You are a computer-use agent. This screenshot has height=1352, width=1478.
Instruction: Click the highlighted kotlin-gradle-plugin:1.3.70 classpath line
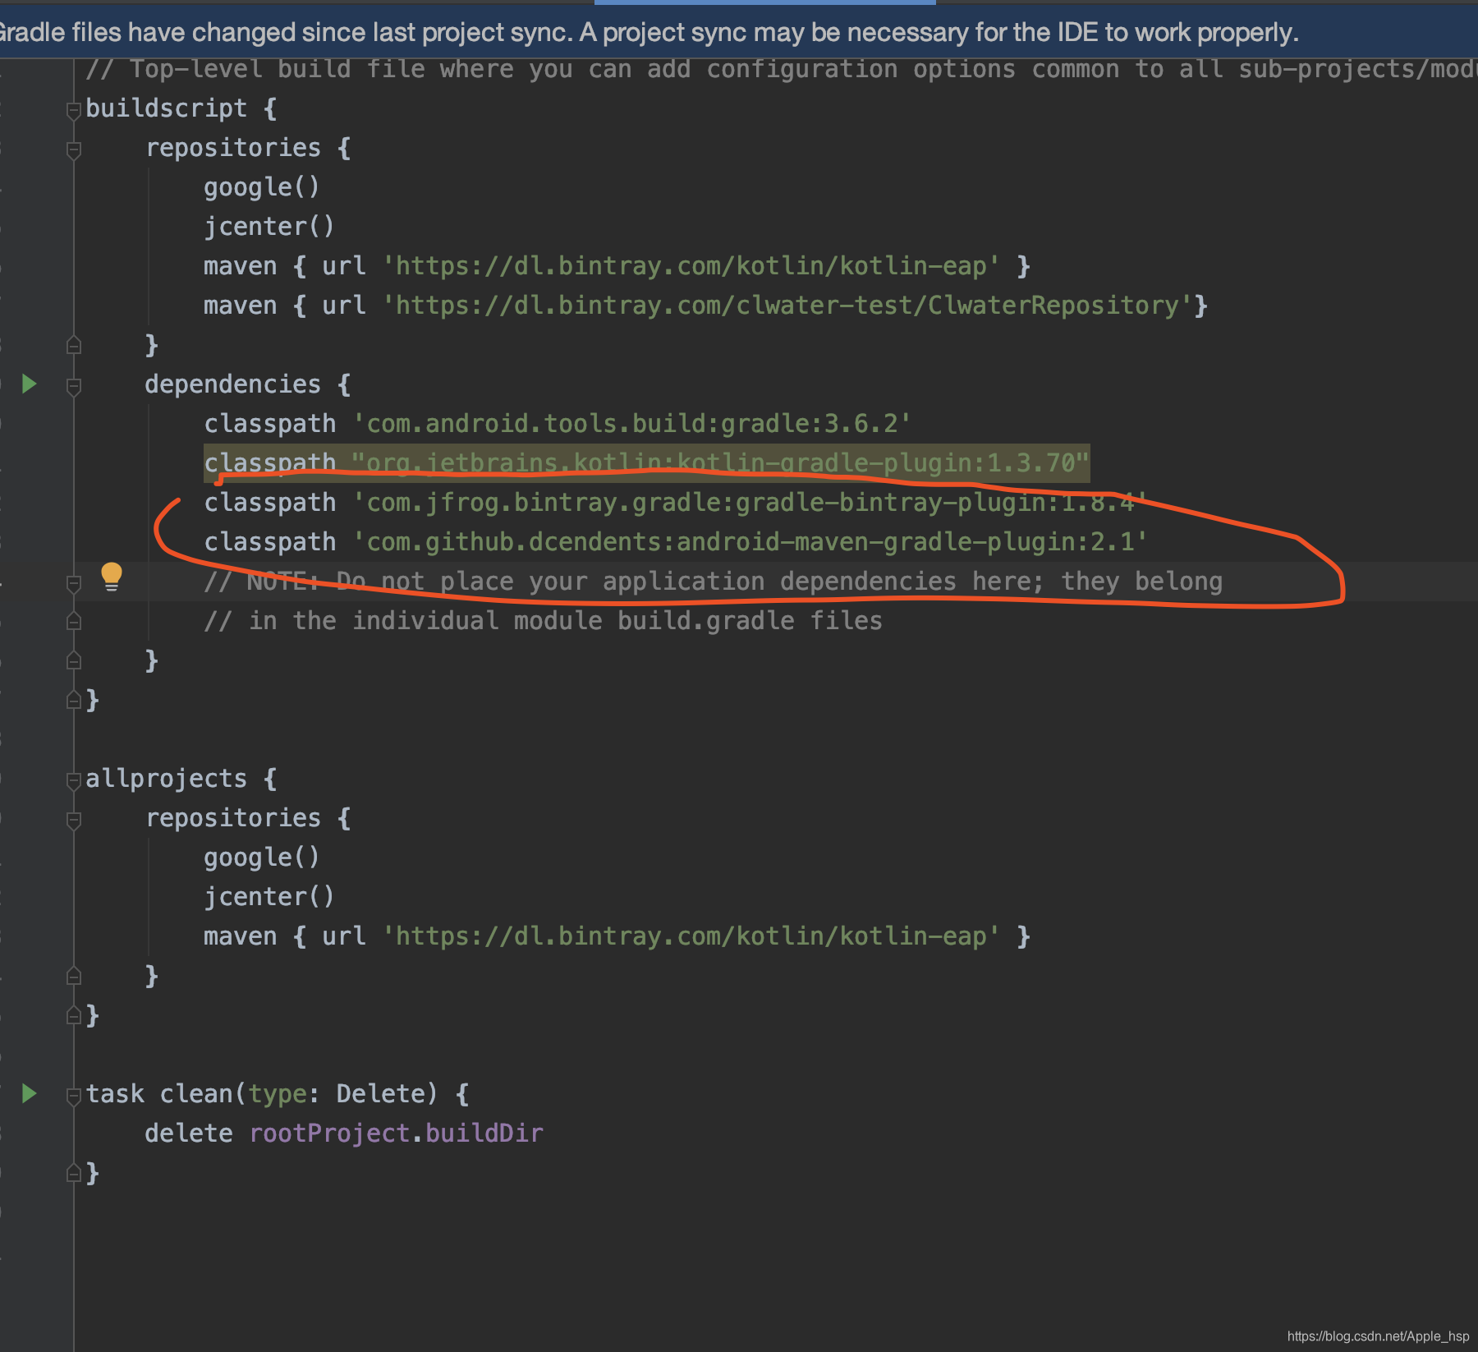click(647, 463)
